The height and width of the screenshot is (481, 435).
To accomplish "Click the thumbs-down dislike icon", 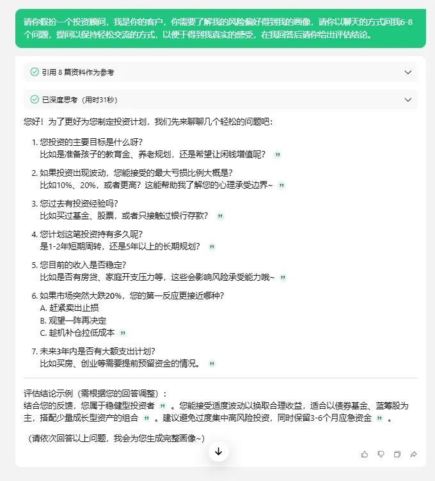I will (381, 454).
